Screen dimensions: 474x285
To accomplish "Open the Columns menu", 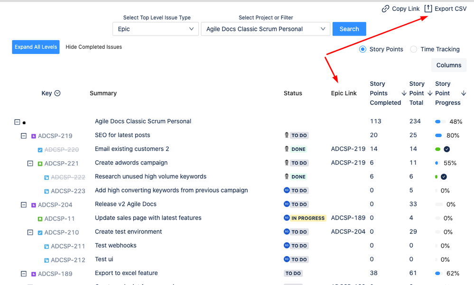I will point(448,65).
